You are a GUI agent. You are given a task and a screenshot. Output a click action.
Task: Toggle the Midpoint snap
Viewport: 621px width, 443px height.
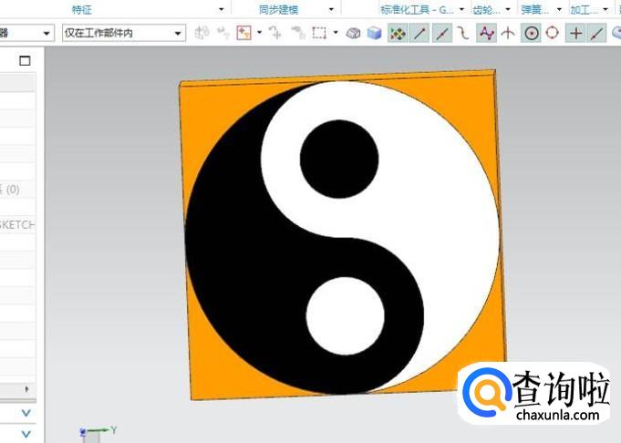pos(442,33)
